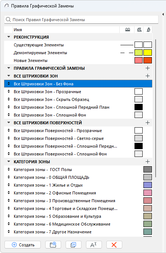Click the red delete rule button

[114, 244]
